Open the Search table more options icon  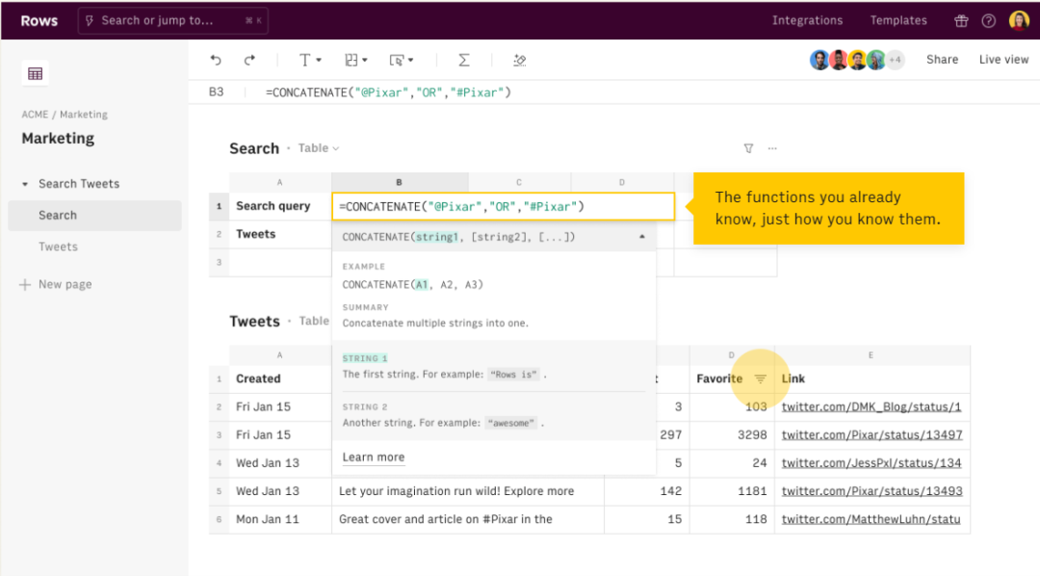coord(772,148)
